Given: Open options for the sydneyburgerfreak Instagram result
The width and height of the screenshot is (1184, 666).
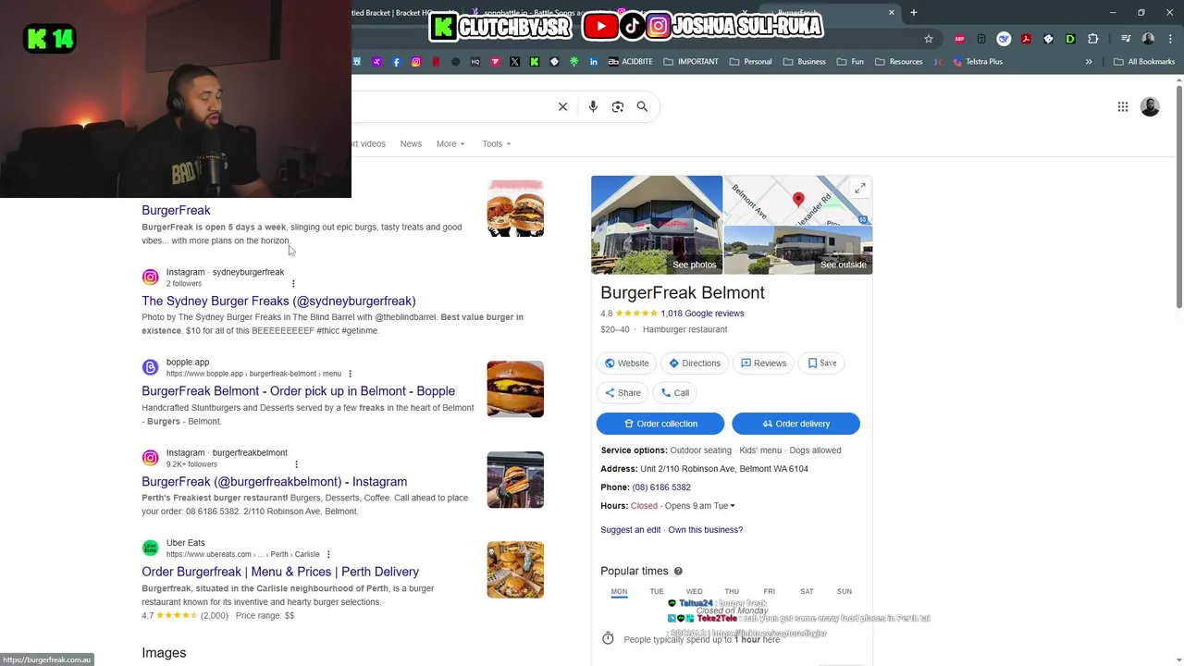Looking at the screenshot, I should tap(293, 284).
